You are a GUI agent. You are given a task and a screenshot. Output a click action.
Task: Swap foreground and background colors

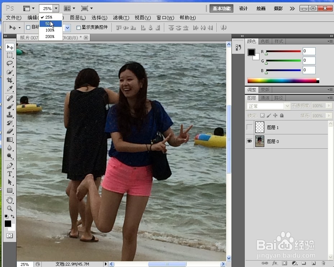coord(13,216)
